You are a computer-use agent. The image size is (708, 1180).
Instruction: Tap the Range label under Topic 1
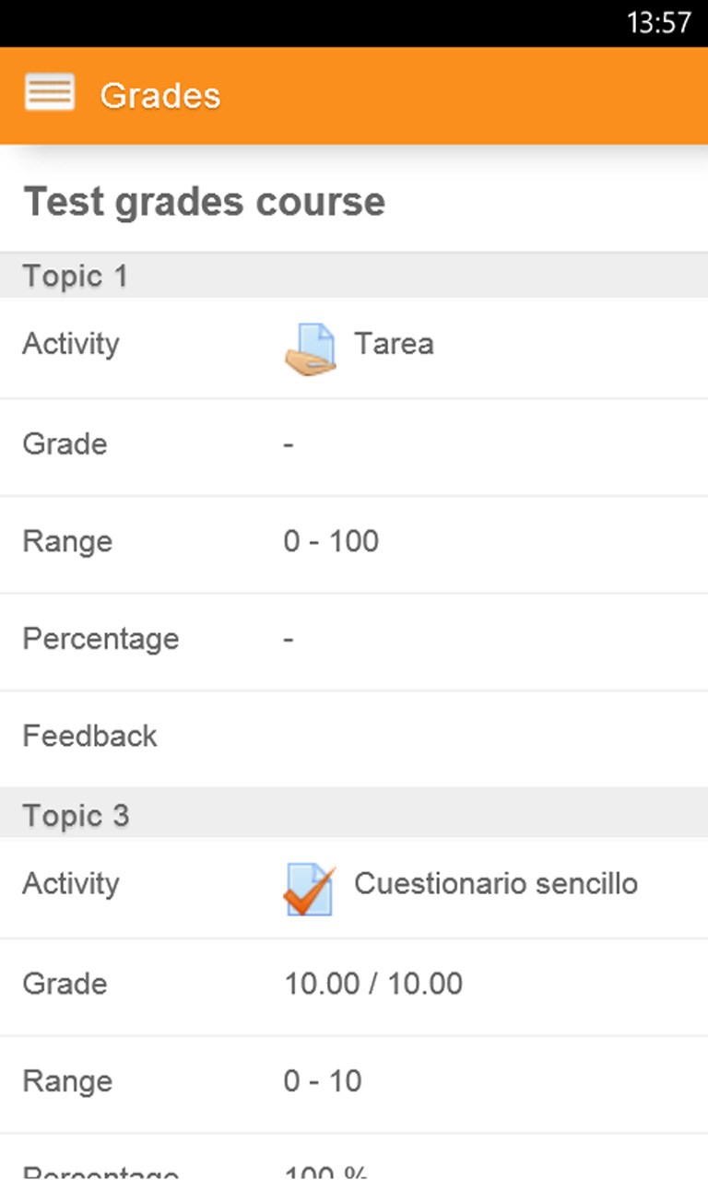67,541
